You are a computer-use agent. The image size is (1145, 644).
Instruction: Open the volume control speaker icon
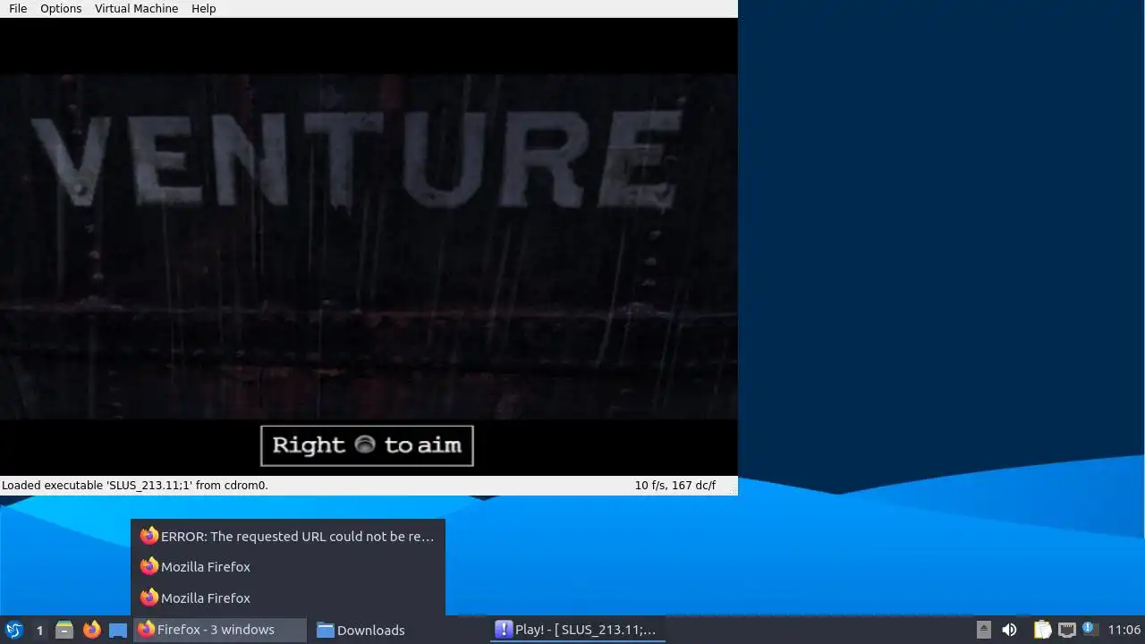pyautogui.click(x=1009, y=630)
